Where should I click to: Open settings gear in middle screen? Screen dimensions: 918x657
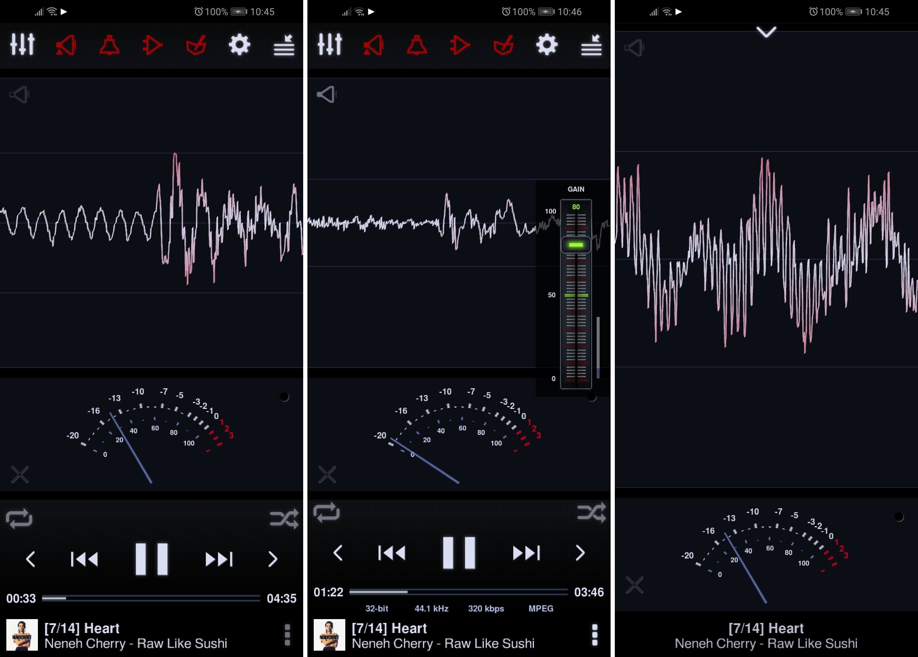547,45
